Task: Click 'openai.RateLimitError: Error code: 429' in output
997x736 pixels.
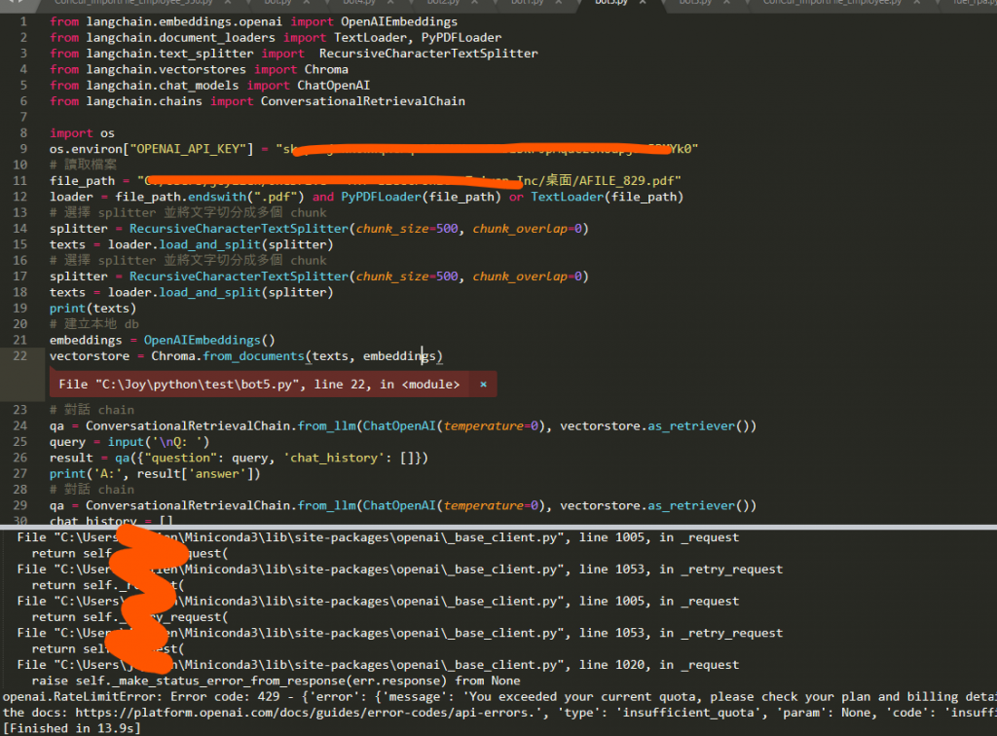Action: click(141, 697)
